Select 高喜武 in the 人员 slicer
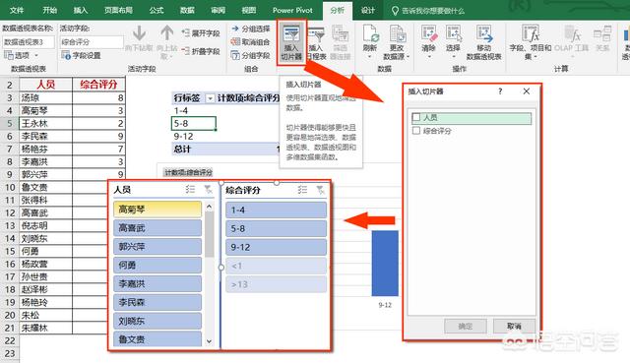This screenshot has height=363, width=630. coord(157,228)
